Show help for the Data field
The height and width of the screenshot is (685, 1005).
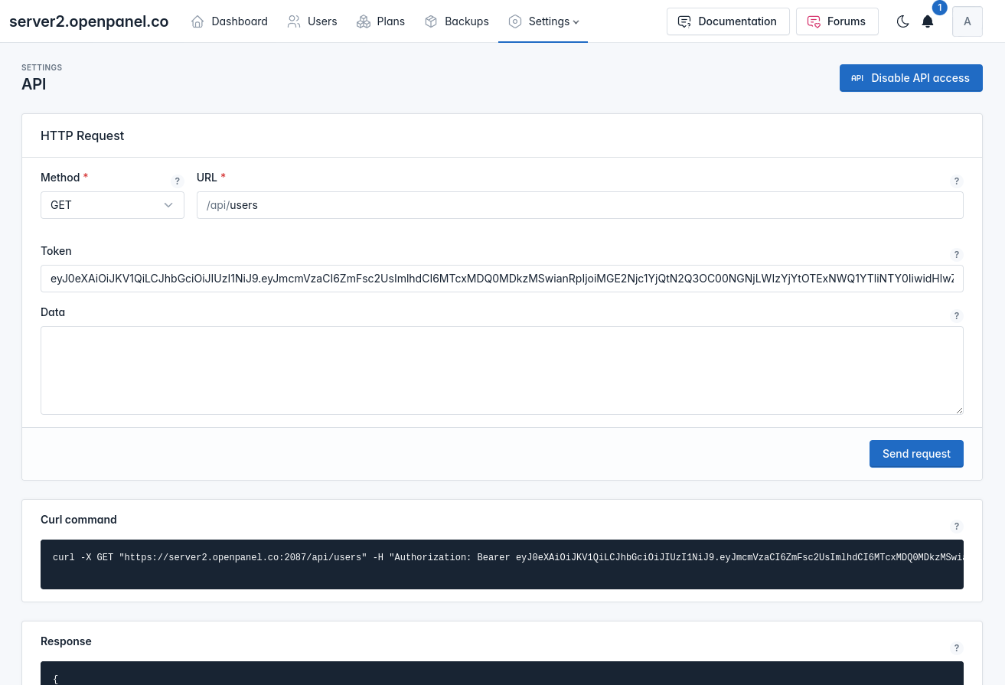tap(956, 316)
